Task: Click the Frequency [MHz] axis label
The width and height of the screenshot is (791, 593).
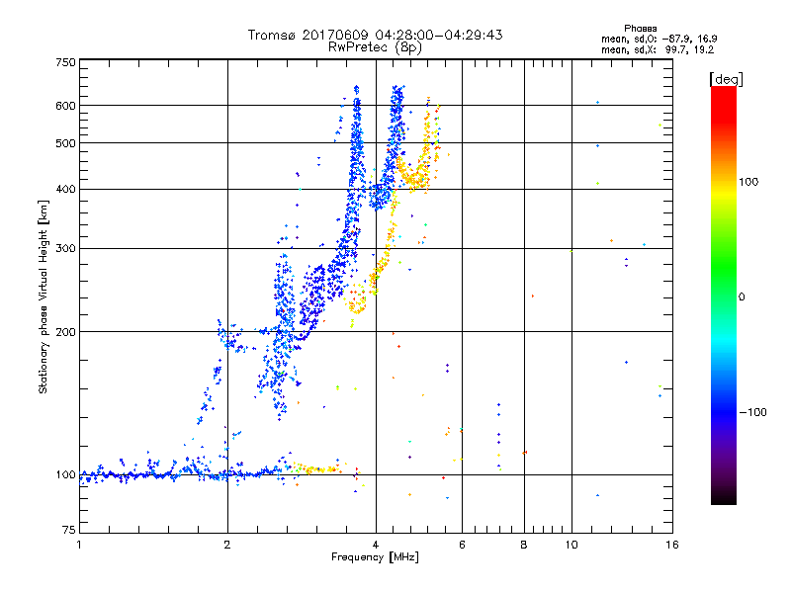Action: 375,558
